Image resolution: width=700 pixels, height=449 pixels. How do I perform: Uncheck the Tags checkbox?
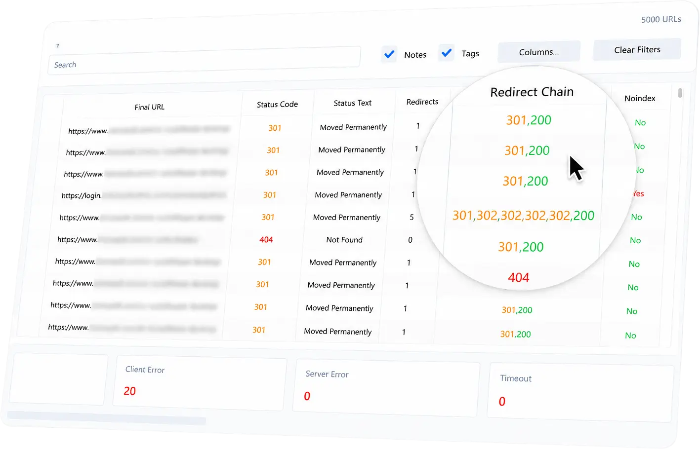point(447,53)
